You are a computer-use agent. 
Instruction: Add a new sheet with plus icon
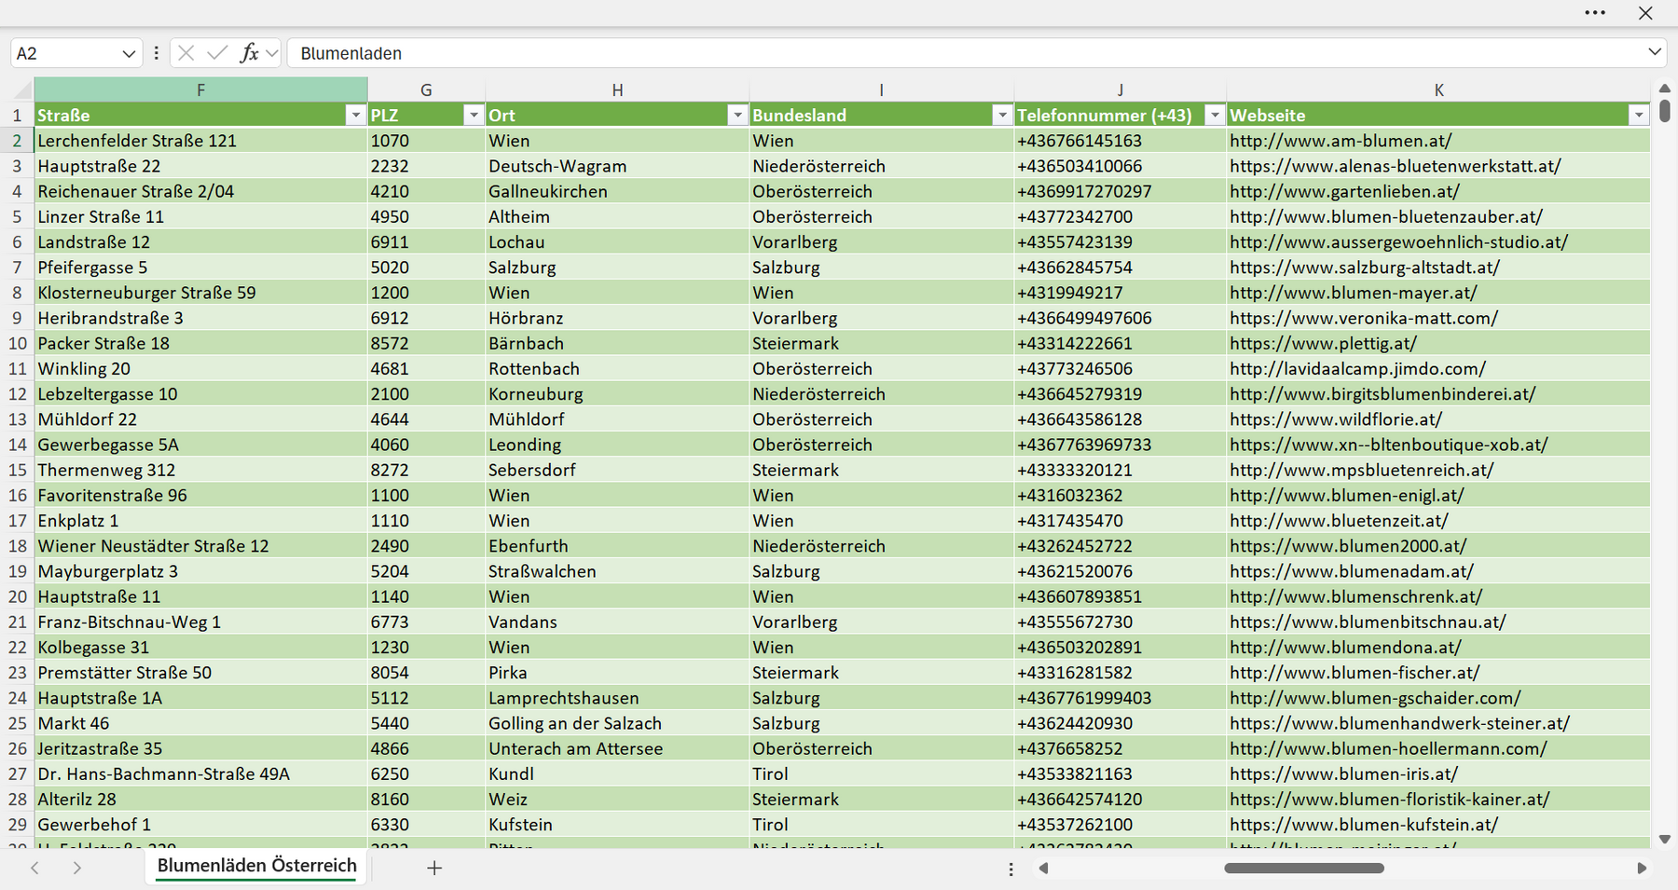point(434,868)
